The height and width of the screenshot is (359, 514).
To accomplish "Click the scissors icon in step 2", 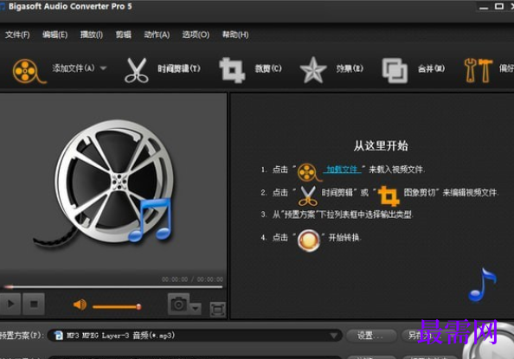I will pyautogui.click(x=308, y=196).
